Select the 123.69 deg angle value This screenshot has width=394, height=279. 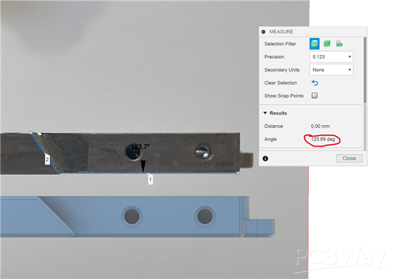tap(324, 139)
